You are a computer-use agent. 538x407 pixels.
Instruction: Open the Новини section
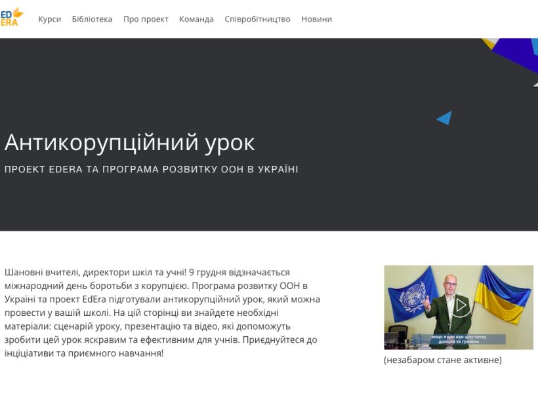click(x=316, y=19)
